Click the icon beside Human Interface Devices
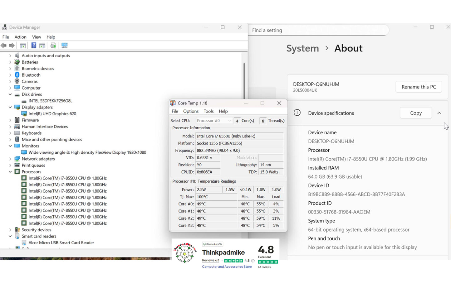The width and height of the screenshot is (451, 283). pyautogui.click(x=17, y=127)
